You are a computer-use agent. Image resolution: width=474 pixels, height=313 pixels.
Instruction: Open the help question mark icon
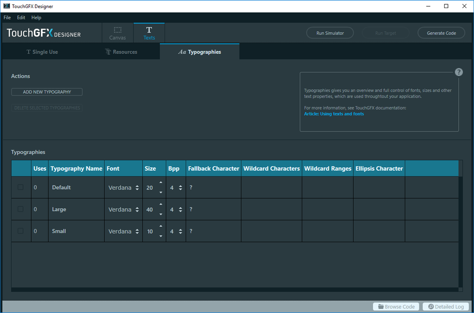[459, 72]
